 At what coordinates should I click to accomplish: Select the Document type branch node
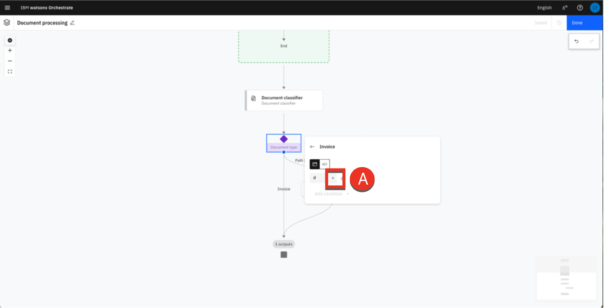tap(284, 143)
